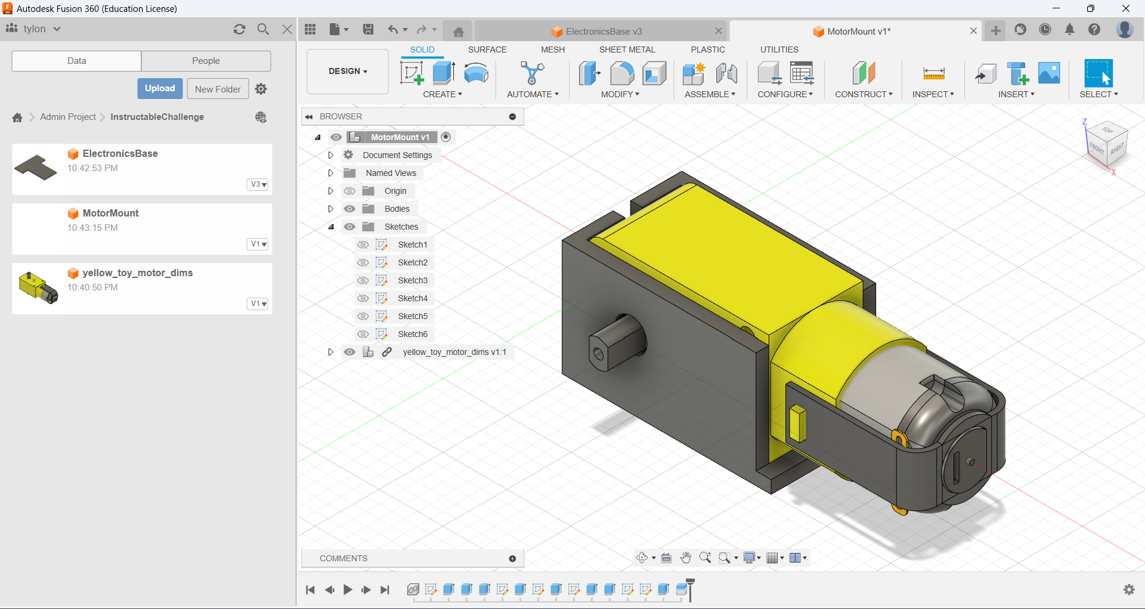Show the Origin folder via eye icon
This screenshot has width=1145, height=609.
pyautogui.click(x=349, y=191)
